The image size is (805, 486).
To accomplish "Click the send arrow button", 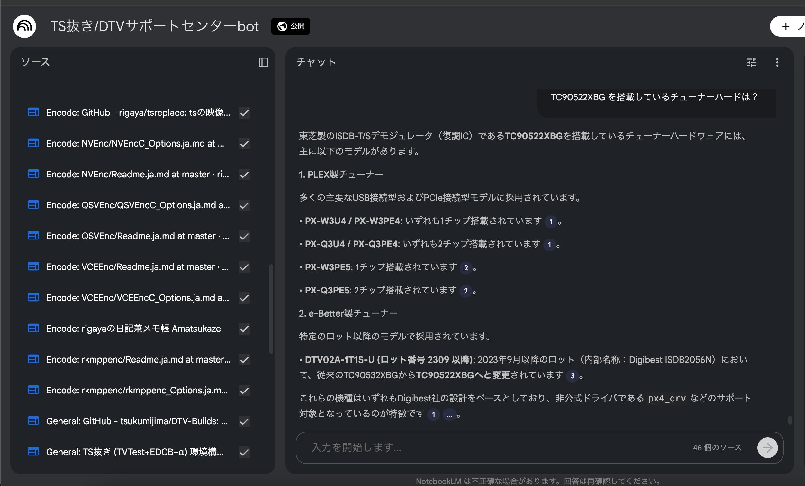I will click(x=767, y=447).
